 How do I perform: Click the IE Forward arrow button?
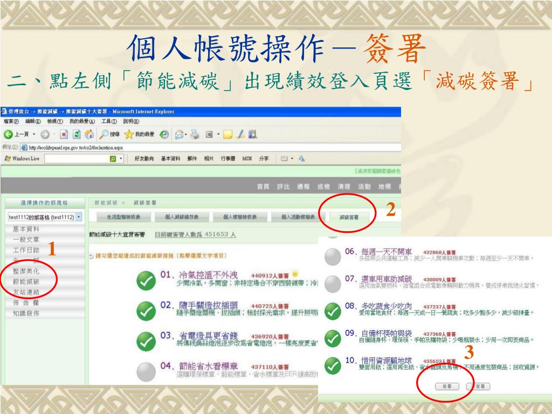(x=45, y=134)
